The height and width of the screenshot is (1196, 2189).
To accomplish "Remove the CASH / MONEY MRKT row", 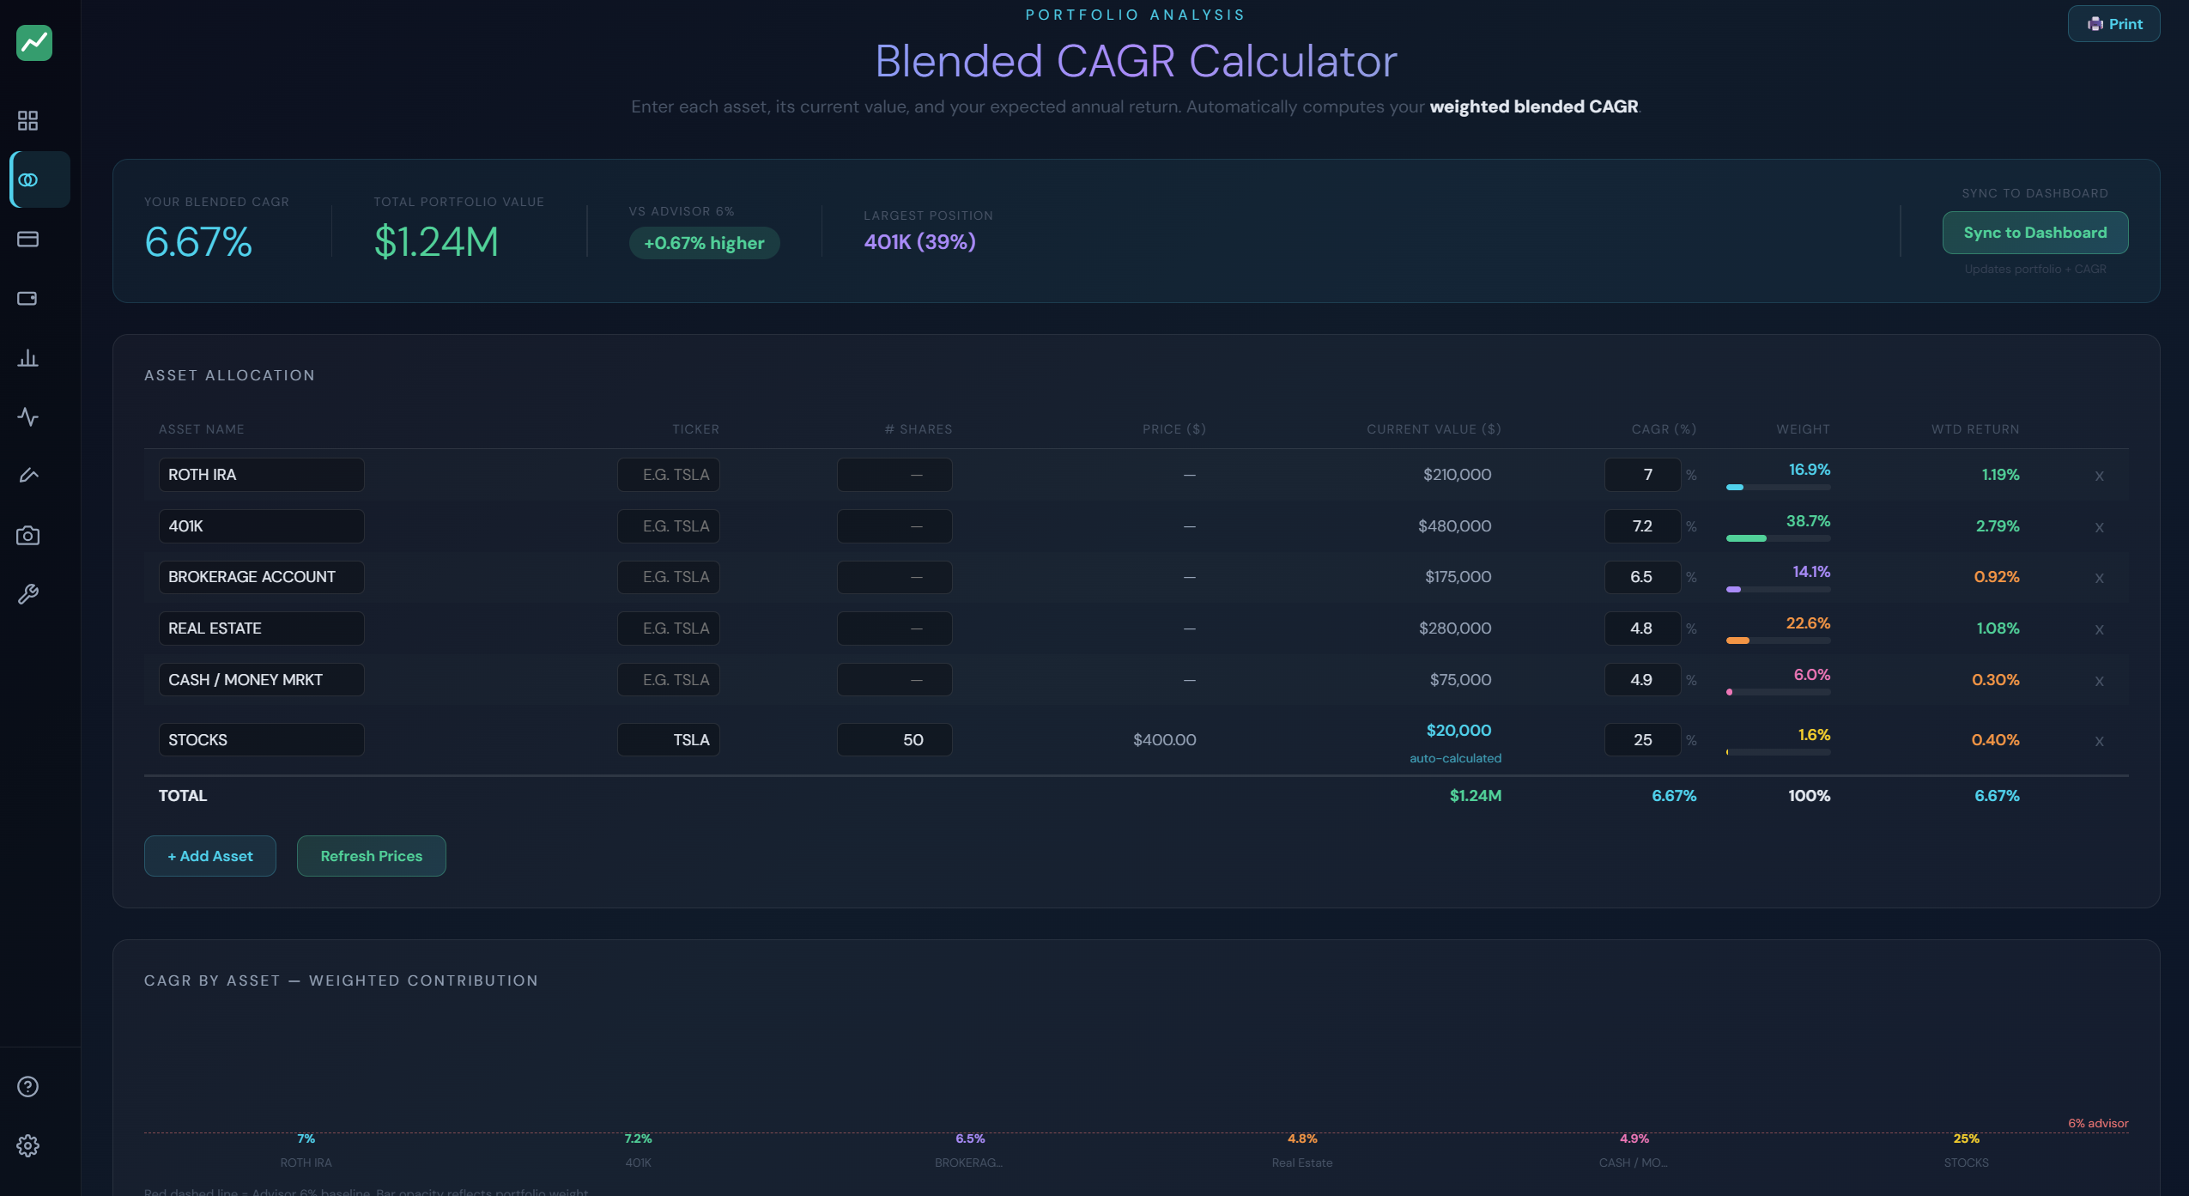I will (x=2099, y=681).
